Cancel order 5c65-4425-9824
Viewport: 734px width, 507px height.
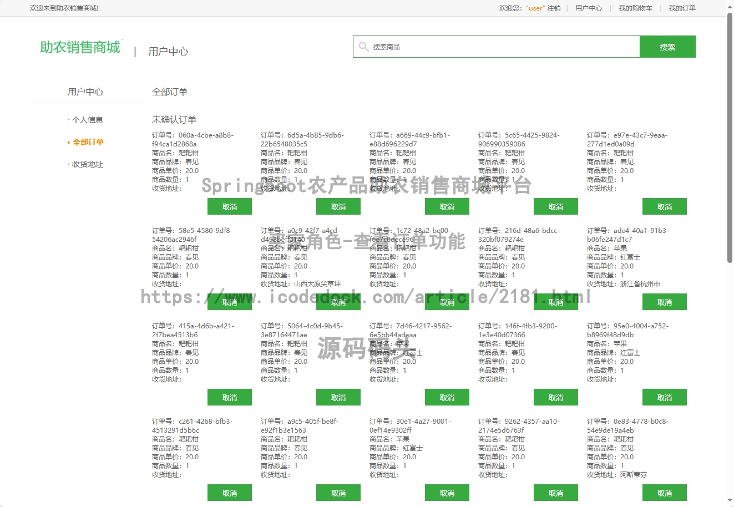(556, 207)
